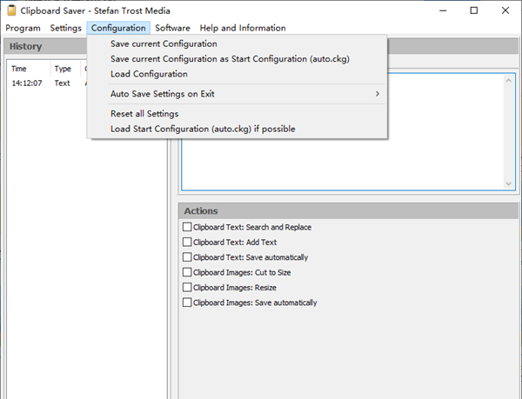
Task: Choose Reset all Settings
Action: pyautogui.click(x=237, y=114)
